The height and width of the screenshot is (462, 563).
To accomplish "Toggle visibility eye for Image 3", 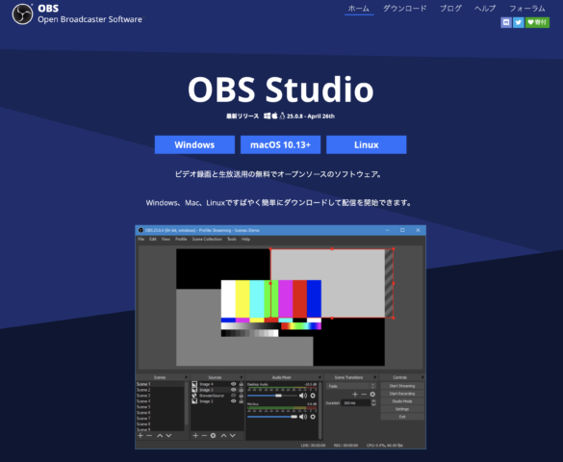I will pos(234,390).
